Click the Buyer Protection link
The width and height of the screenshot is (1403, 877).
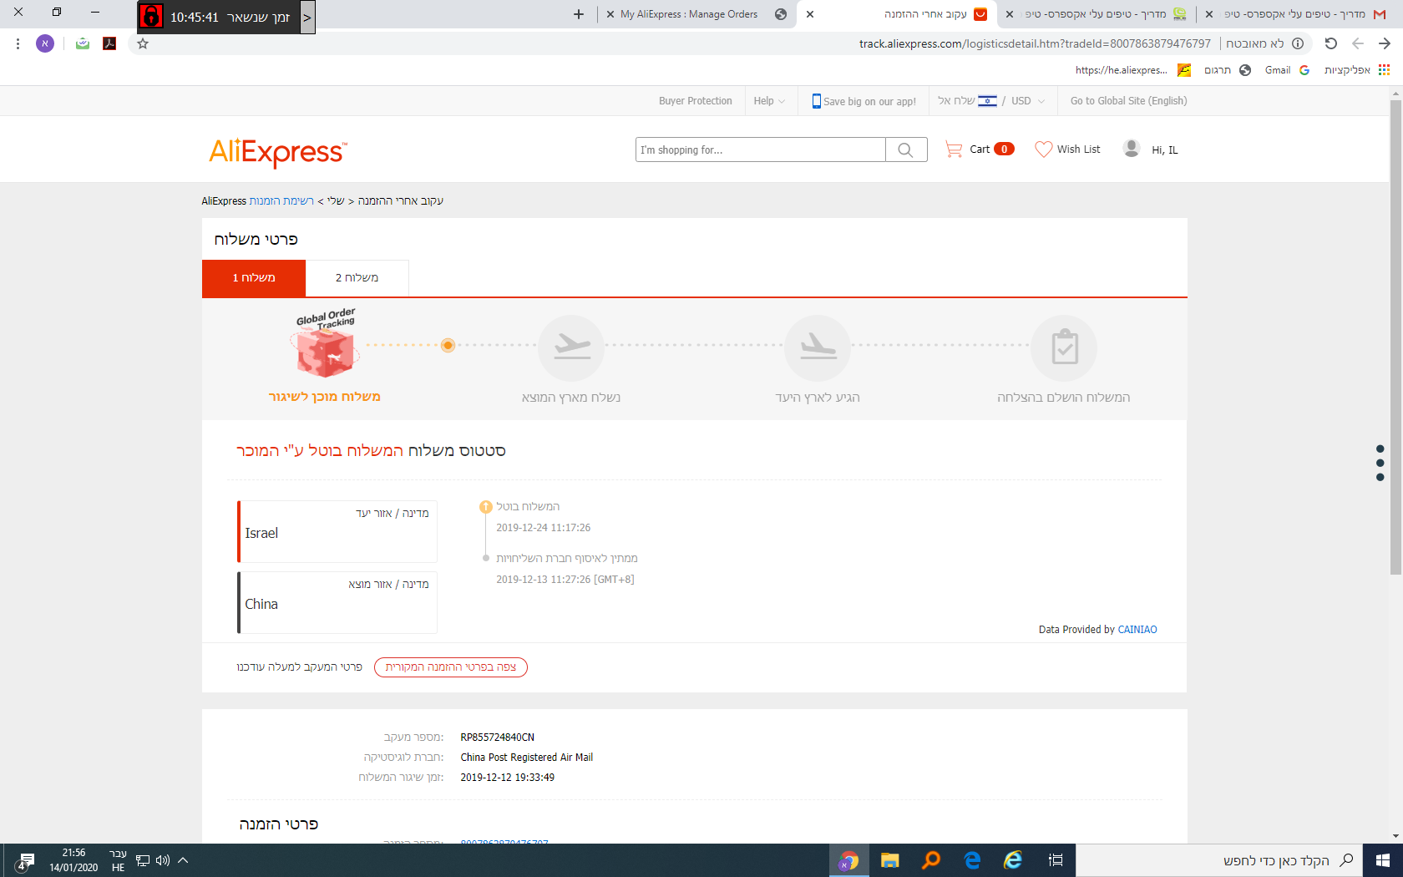[x=696, y=101]
